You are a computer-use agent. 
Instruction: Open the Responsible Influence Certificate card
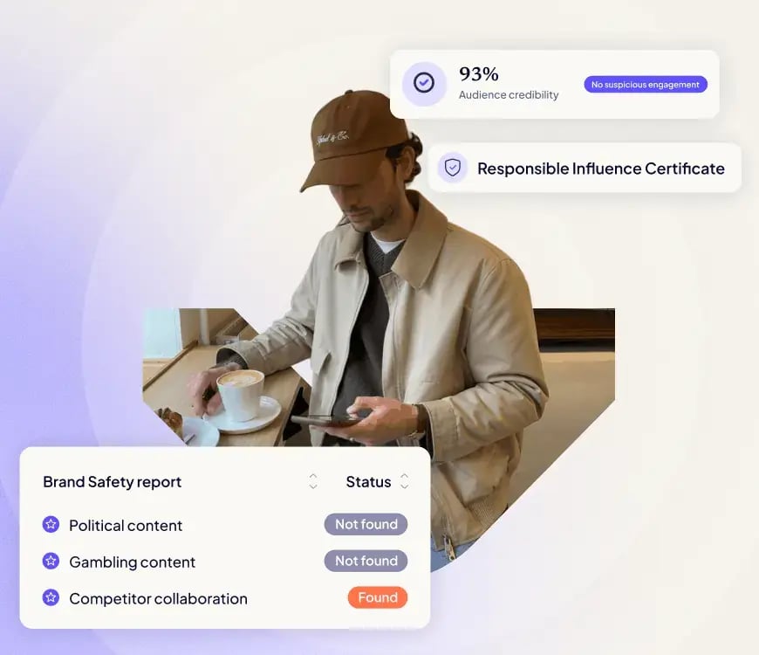pyautogui.click(x=585, y=168)
